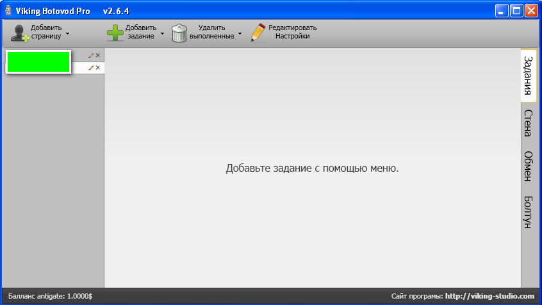Click the Редактировать Настройки text label
The width and height of the screenshot is (542, 305).
[x=292, y=32]
